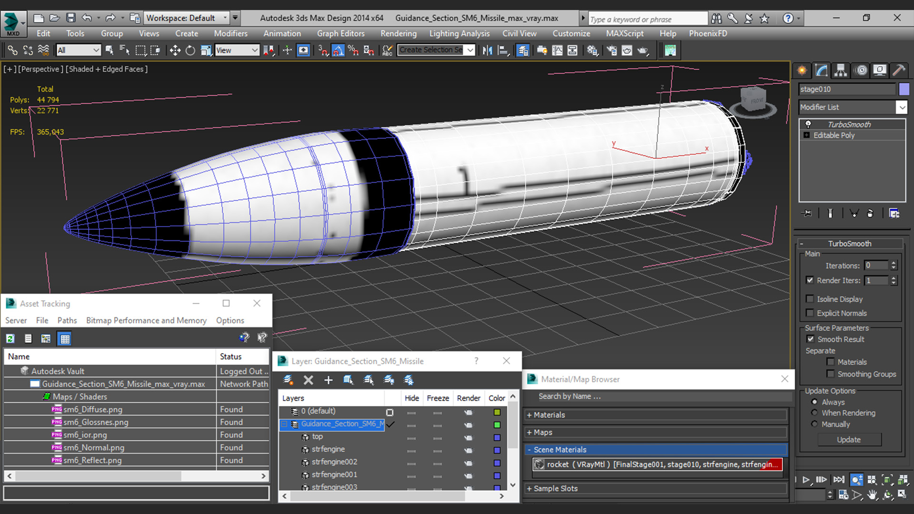
Task: Expand the Maps group in browser
Action: (x=656, y=432)
